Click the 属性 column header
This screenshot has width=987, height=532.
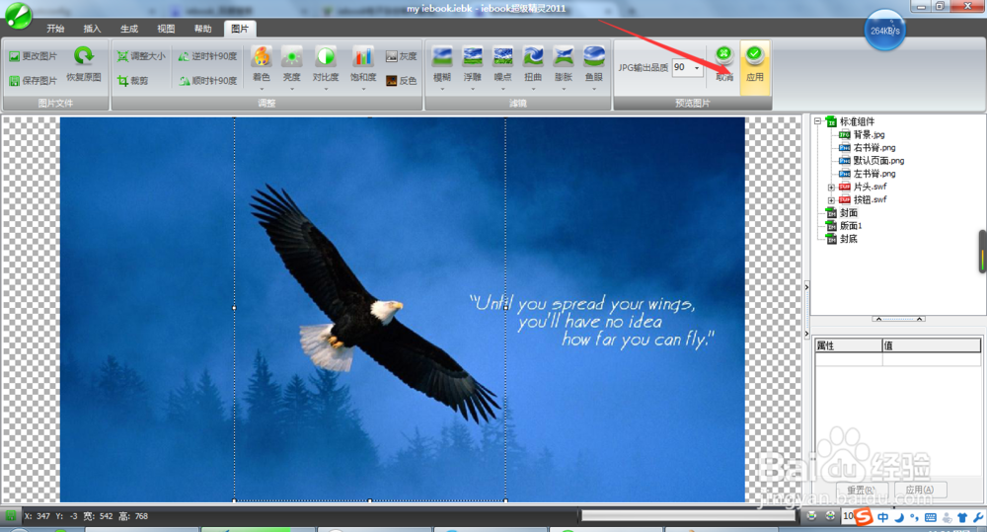tap(849, 345)
